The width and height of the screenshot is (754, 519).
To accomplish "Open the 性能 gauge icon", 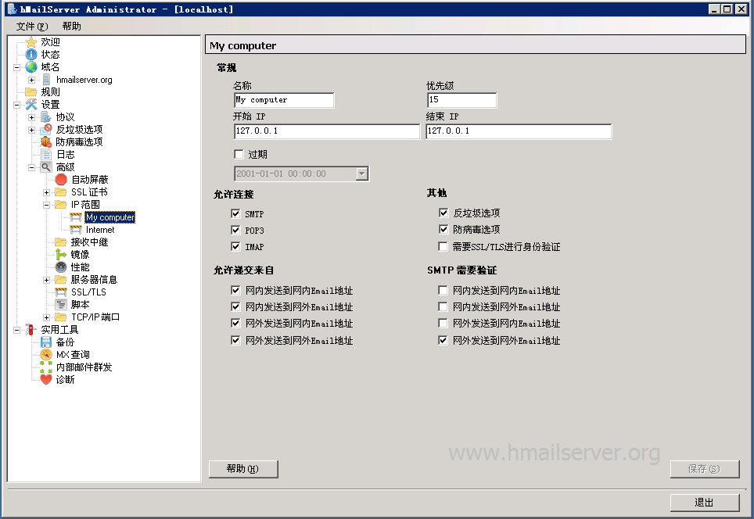I will click(61, 267).
